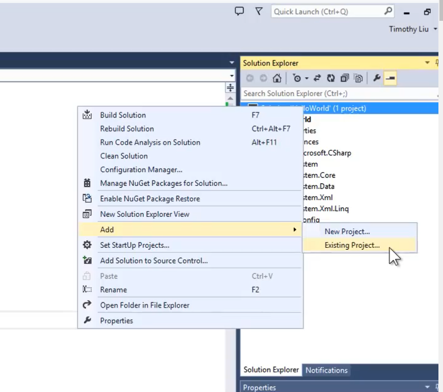This screenshot has height=392, width=443.
Task: Select the 'HelloWorld' (1 project) solution node
Action: [370, 108]
